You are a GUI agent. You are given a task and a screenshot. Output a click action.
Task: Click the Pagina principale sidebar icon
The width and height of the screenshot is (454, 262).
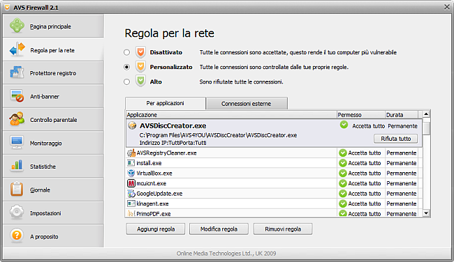(x=17, y=26)
